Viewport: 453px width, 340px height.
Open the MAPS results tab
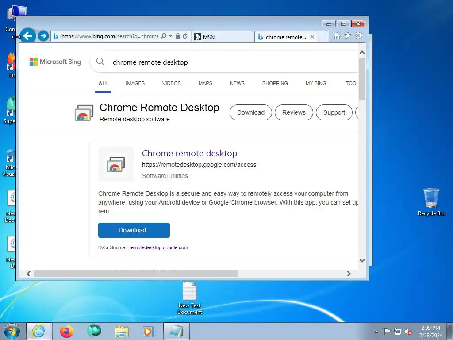(x=205, y=83)
